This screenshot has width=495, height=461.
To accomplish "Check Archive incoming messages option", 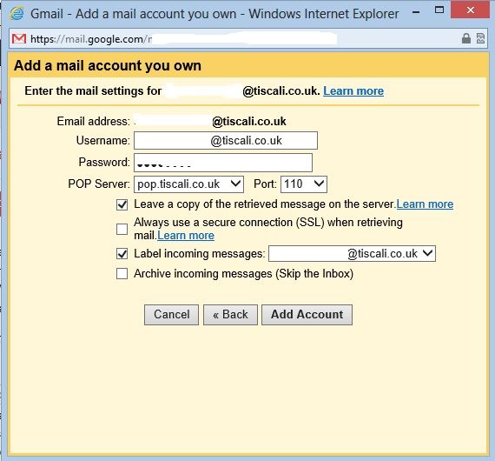I will pyautogui.click(x=122, y=273).
